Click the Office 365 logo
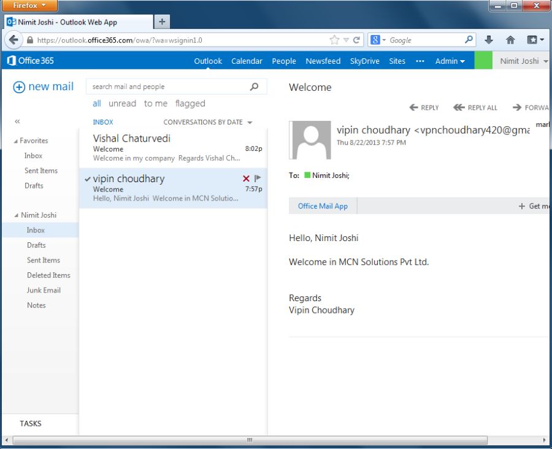This screenshot has height=449, width=552. click(x=30, y=61)
